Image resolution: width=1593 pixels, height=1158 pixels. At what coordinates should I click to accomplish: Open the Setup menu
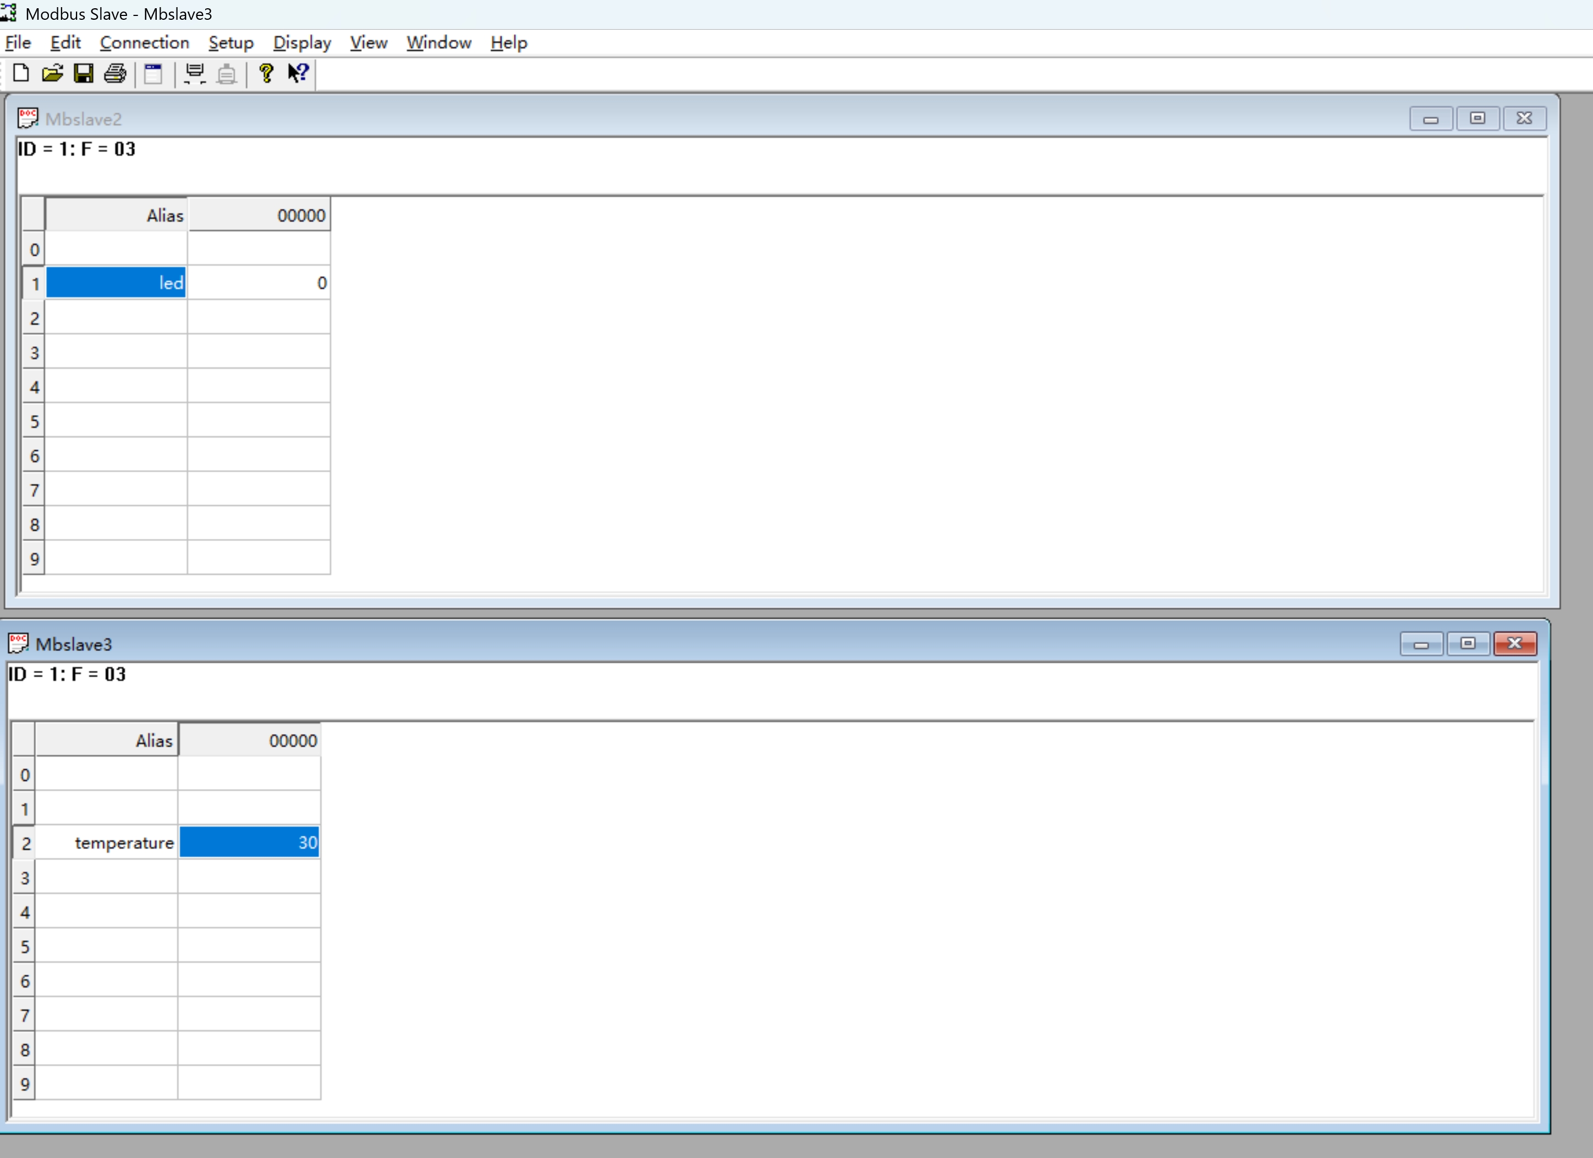pos(231,43)
